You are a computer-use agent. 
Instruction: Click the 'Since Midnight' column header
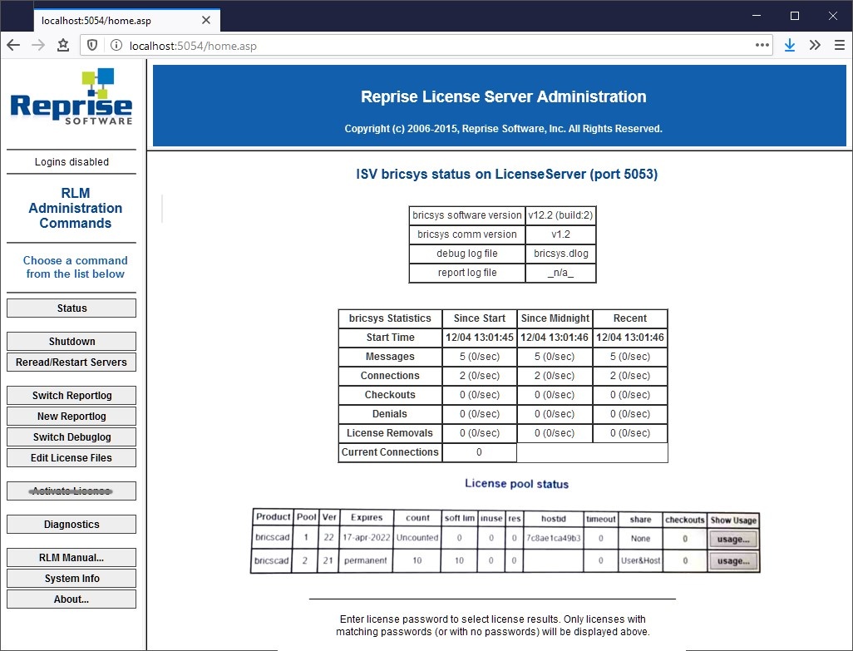coord(555,318)
